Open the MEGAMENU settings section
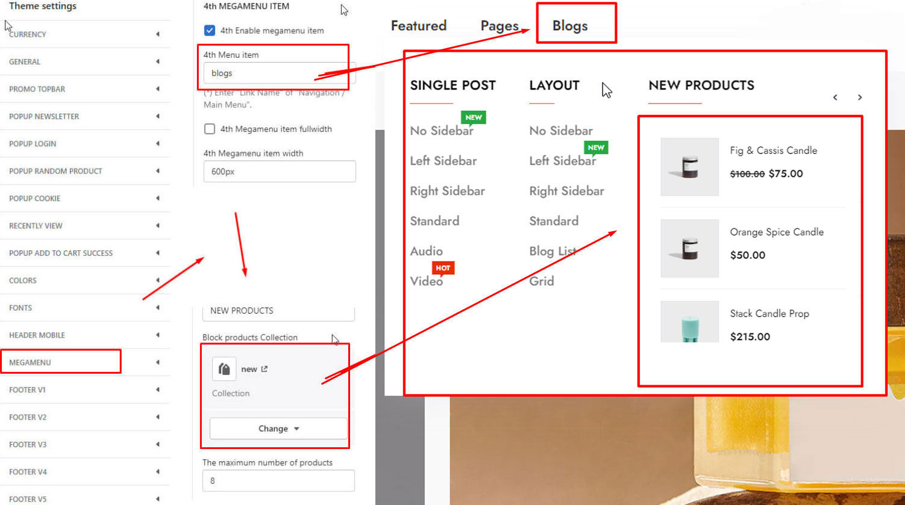 coord(61,362)
